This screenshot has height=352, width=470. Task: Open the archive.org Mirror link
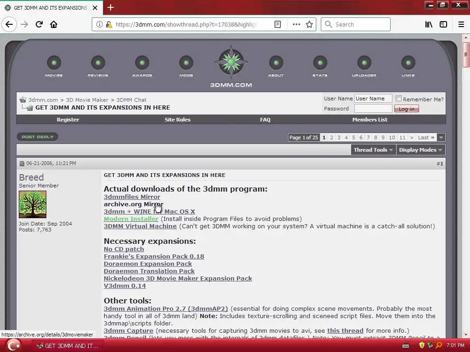[x=134, y=204]
